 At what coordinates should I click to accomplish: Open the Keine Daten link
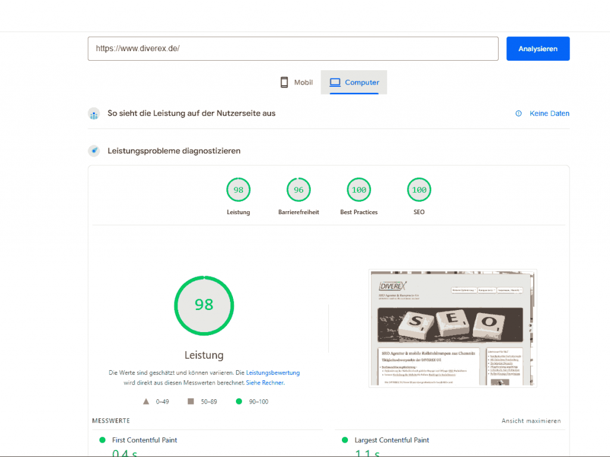pyautogui.click(x=549, y=113)
